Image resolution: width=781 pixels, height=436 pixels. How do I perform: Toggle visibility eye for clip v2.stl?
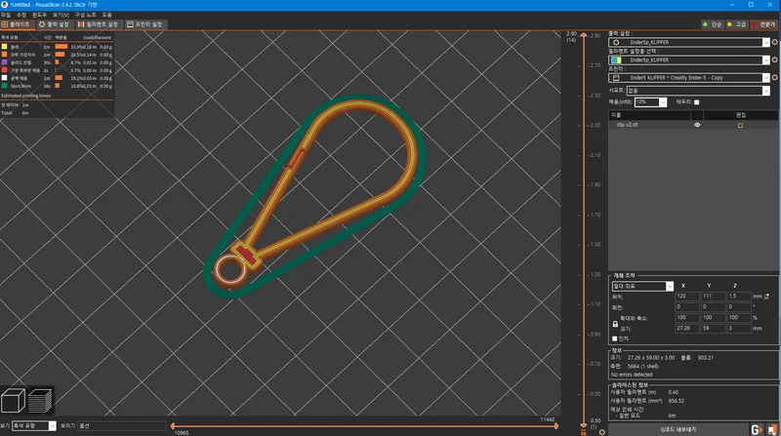pos(697,125)
